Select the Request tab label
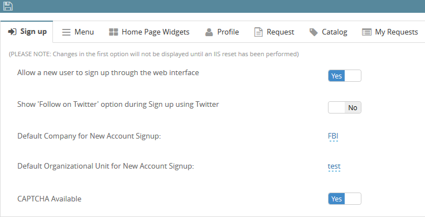 point(280,32)
